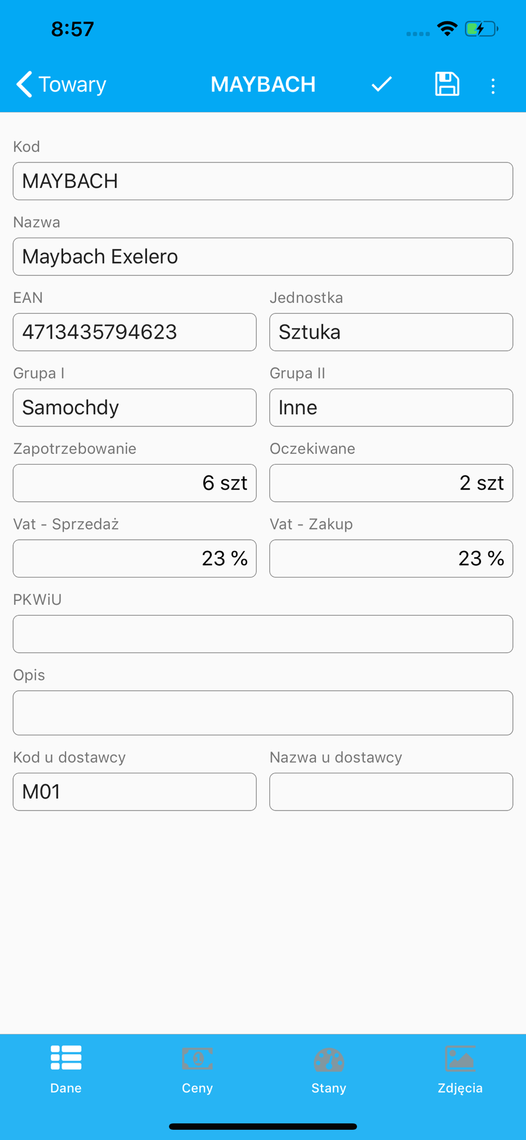Tap the Dane list icon

point(66,1058)
